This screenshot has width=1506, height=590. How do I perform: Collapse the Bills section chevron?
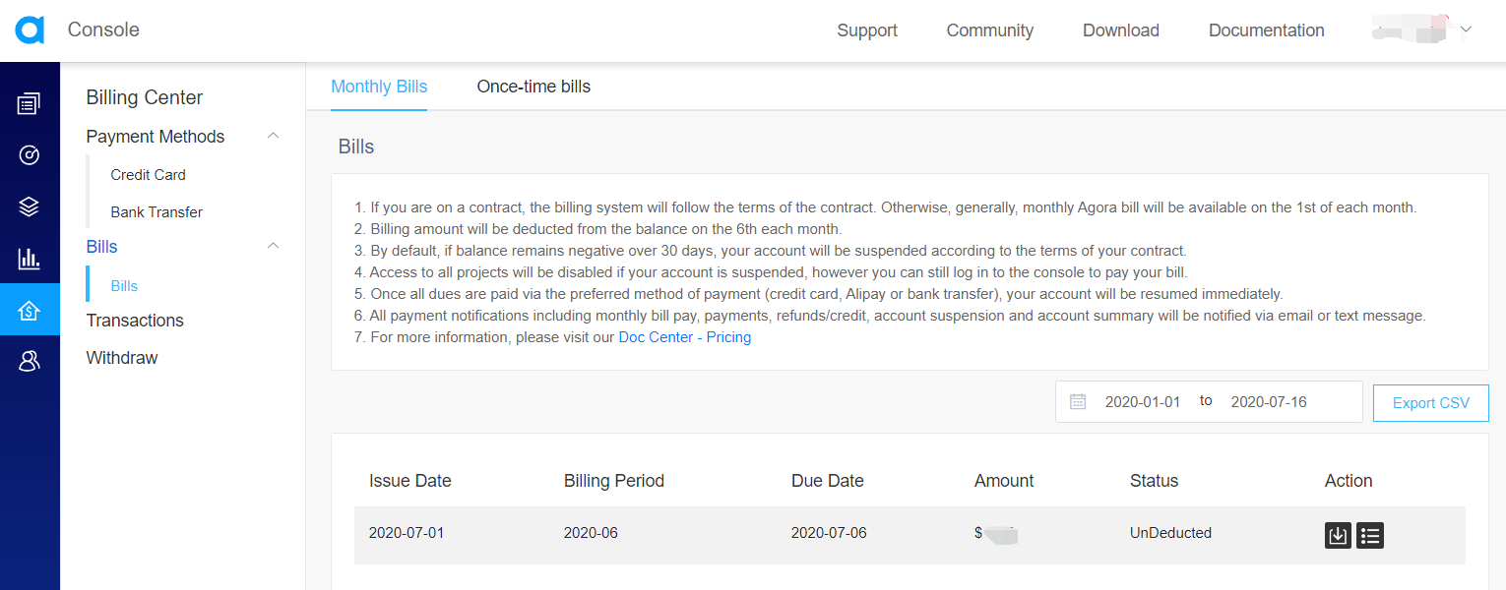(274, 246)
